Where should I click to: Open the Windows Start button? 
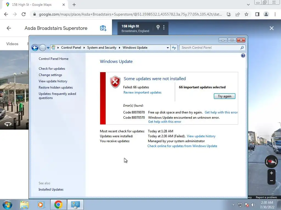click(7, 205)
